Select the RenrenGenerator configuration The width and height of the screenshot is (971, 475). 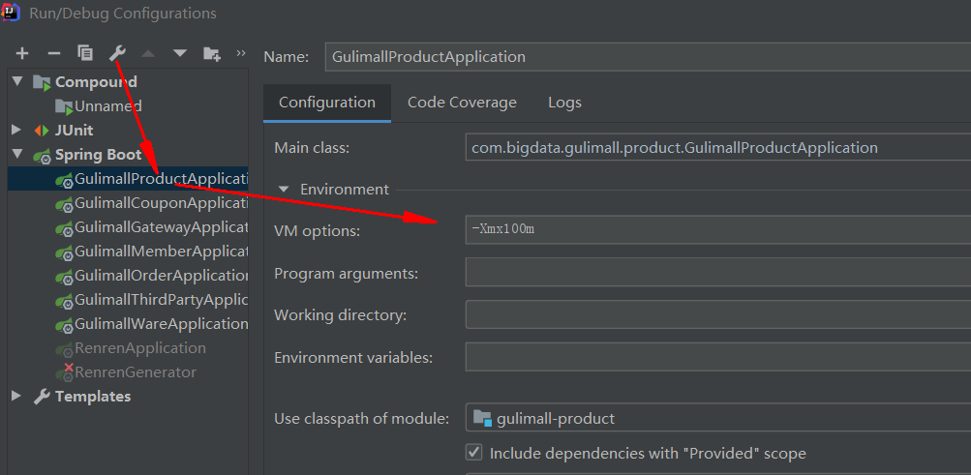[x=135, y=371]
